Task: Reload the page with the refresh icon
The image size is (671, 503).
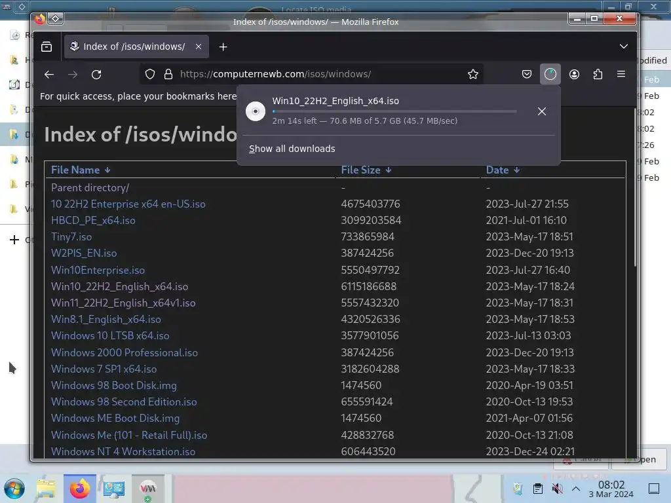Action: 96,75
